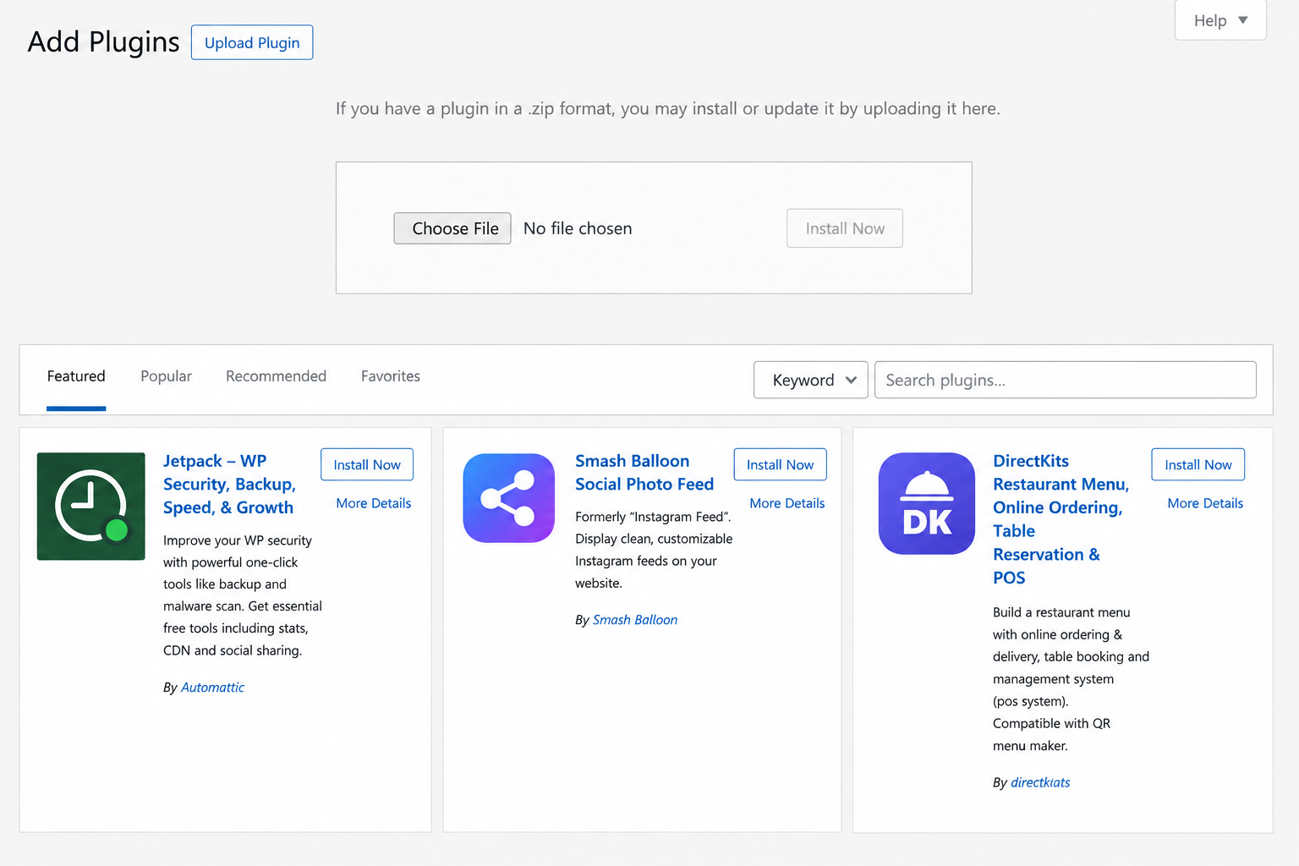This screenshot has height=866, width=1299.
Task: Click the description starting 'Formerly "Instagram Feed"'
Action: click(x=654, y=550)
